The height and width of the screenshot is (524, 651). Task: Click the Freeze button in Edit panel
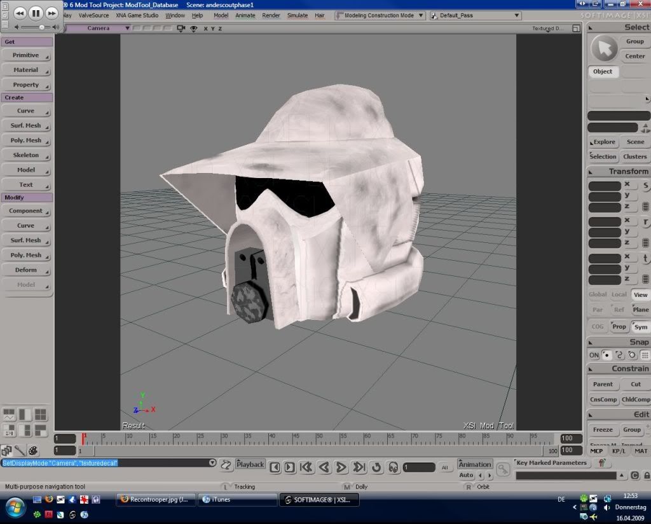603,430
